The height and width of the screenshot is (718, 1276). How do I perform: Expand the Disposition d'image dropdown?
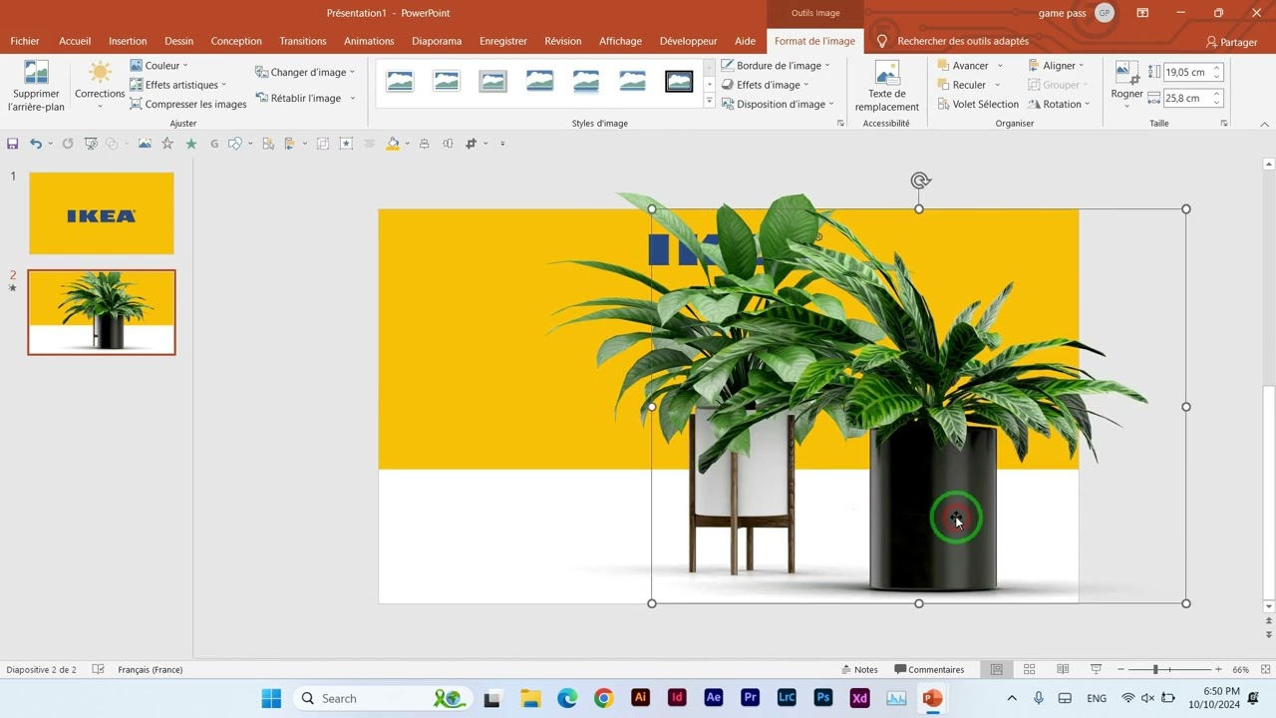point(778,104)
